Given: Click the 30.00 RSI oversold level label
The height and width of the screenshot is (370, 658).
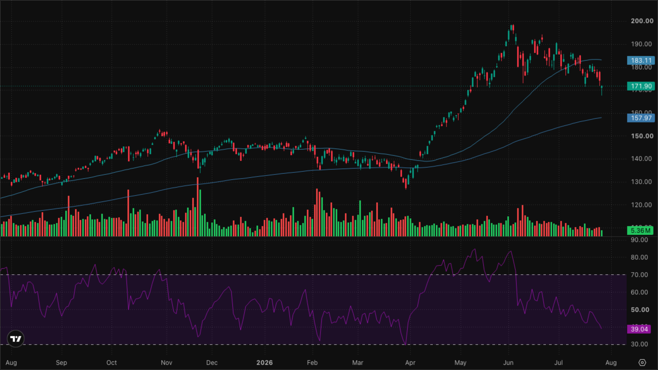Looking at the screenshot, I should click(639, 344).
